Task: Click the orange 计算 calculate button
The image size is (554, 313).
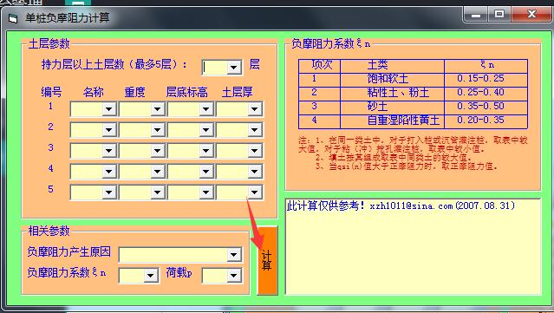Action: pos(267,261)
